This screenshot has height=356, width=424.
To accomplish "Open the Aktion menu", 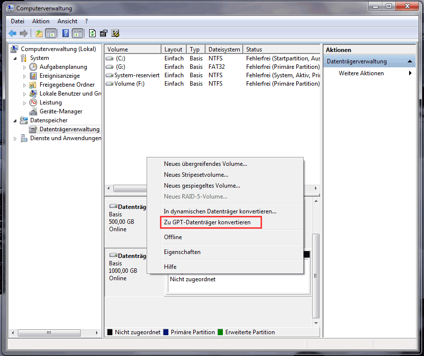I will point(41,21).
